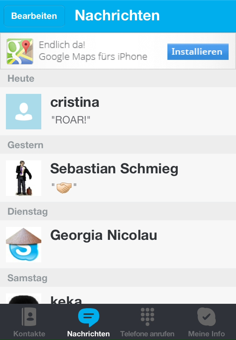The width and height of the screenshot is (236, 340).
Task: Tap cristina's default avatar picture
Action: click(x=24, y=112)
